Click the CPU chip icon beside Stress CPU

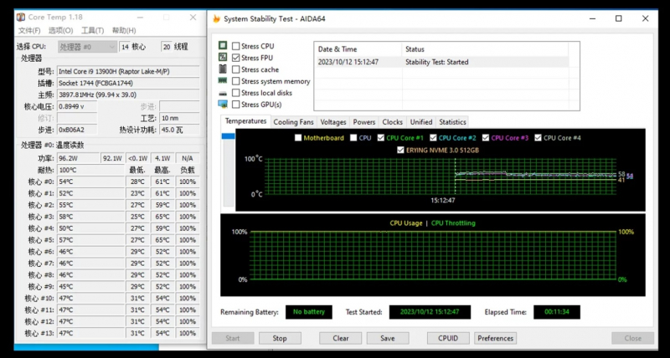pyautogui.click(x=223, y=46)
